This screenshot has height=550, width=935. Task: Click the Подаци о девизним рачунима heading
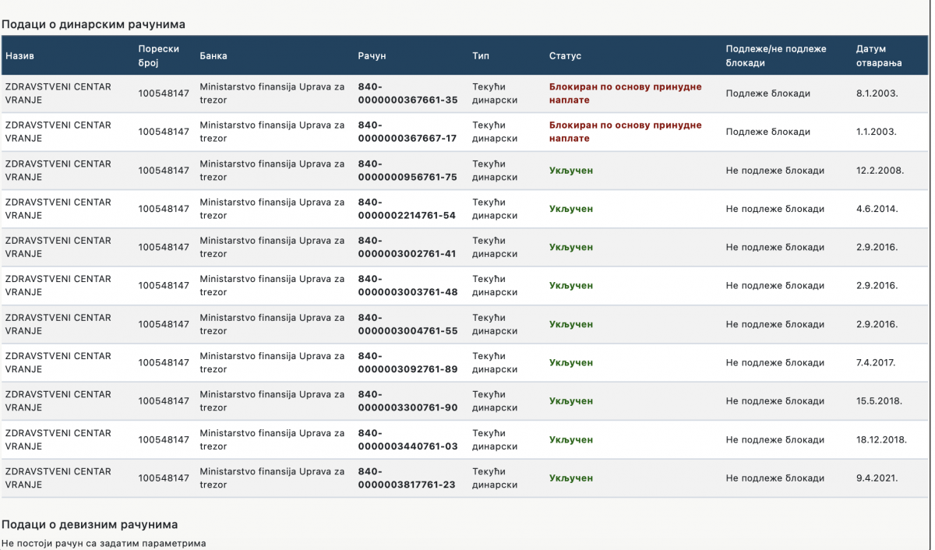90,524
